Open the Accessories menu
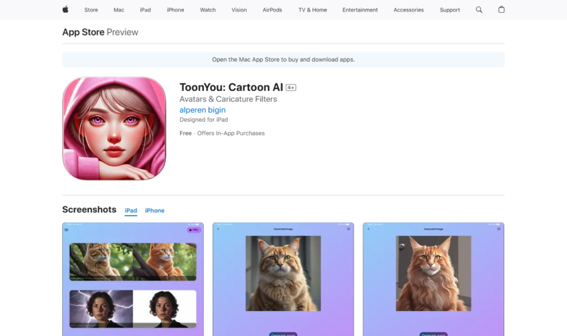567x336 pixels. click(x=409, y=10)
